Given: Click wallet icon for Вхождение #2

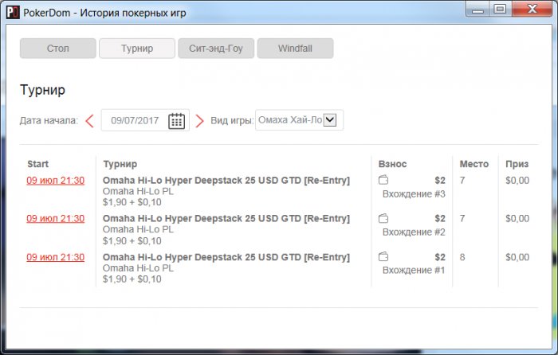Looking at the screenshot, I should point(383,218).
